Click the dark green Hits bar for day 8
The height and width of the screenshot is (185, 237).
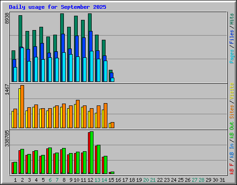[62, 24]
